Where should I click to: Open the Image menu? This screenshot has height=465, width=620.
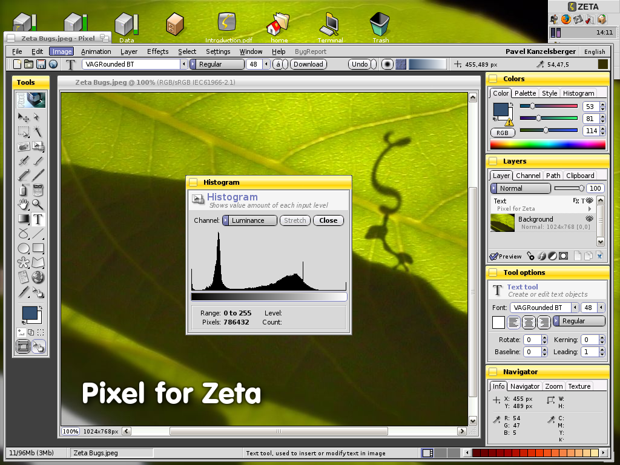(x=62, y=51)
